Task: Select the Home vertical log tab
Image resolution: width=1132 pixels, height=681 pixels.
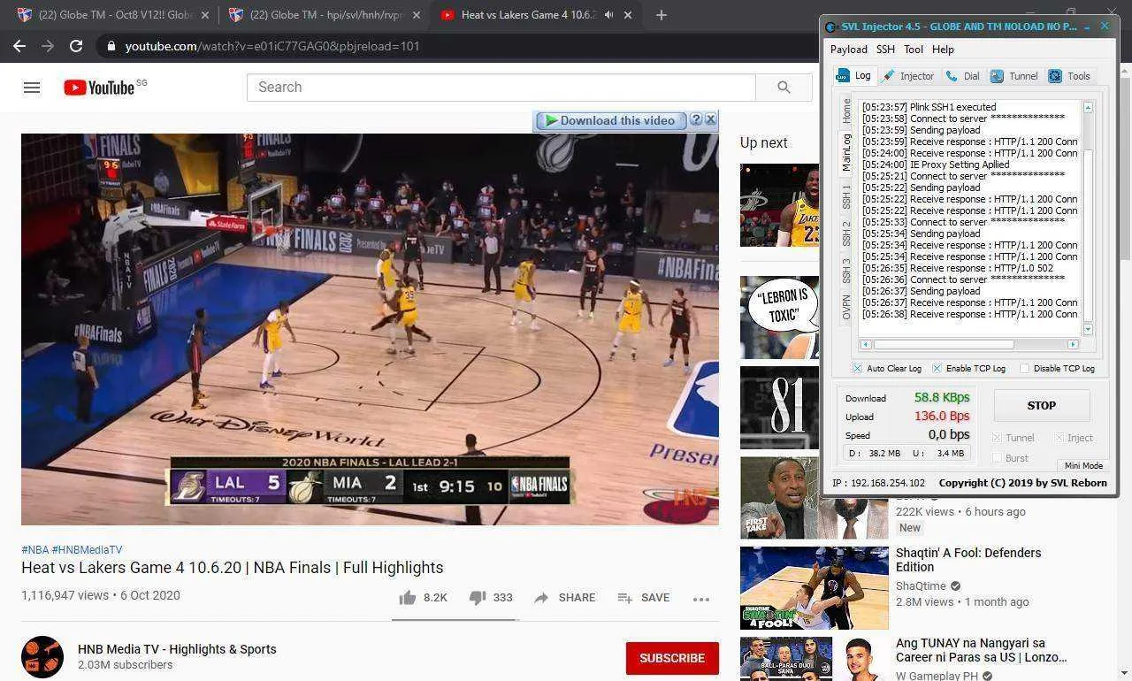Action: (846, 111)
